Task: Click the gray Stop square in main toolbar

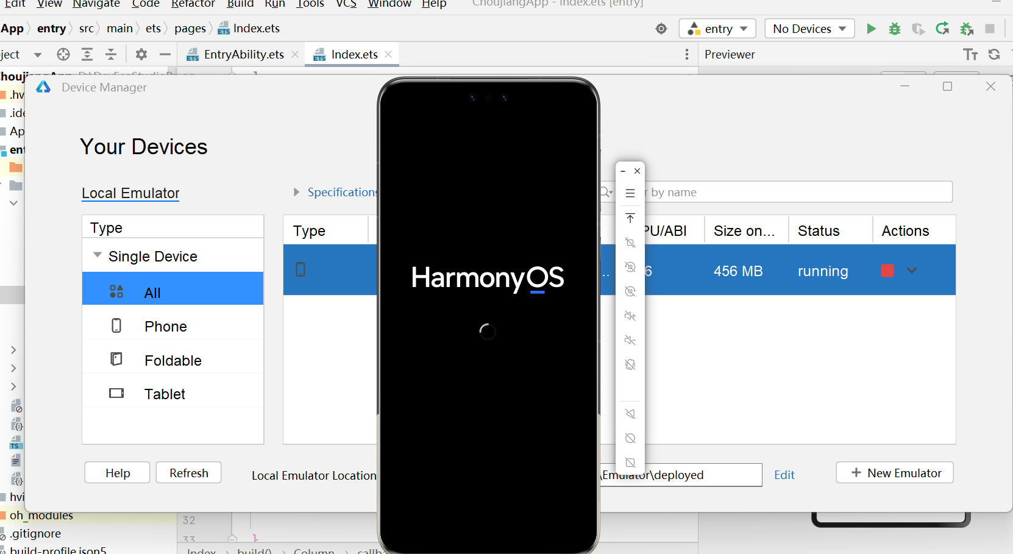Action: tap(990, 29)
